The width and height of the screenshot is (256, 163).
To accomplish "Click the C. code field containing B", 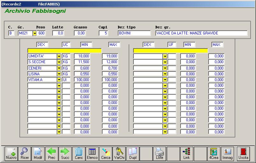I will click(x=11, y=33).
